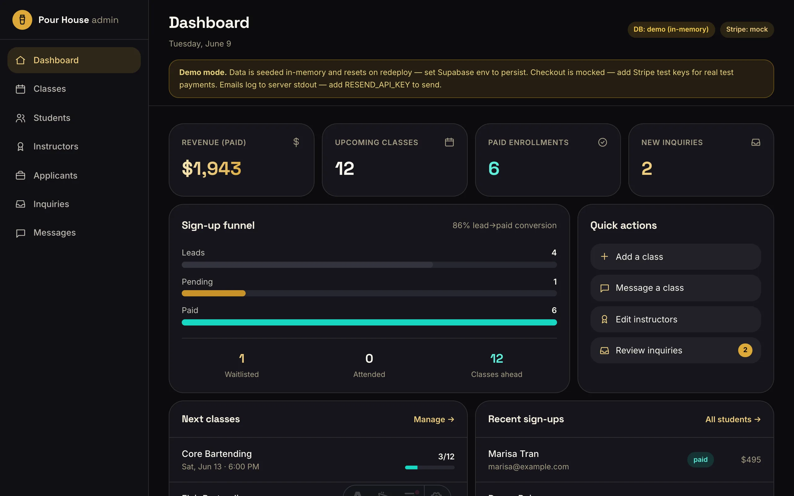Click the inbox icon beside Review inquiries
Viewport: 794px width, 496px height.
click(604, 350)
